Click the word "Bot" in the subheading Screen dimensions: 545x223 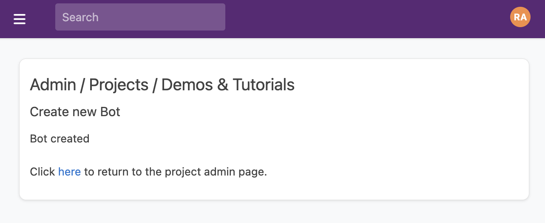[110, 112]
